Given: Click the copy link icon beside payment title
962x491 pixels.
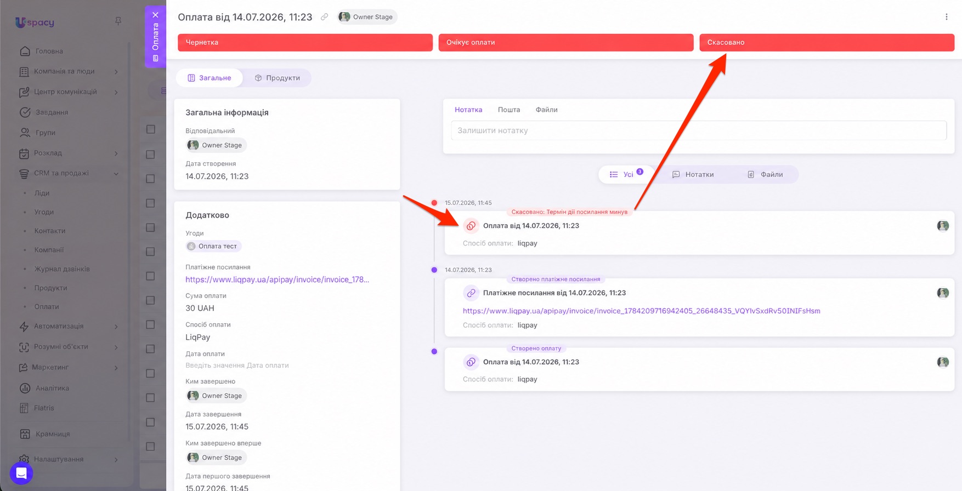Looking at the screenshot, I should click(x=324, y=17).
